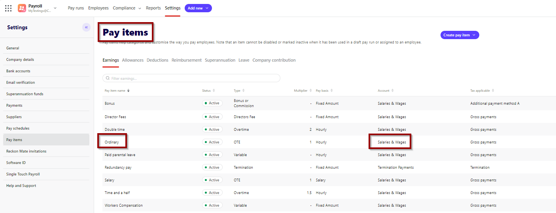The image size is (556, 213).
Task: Click Salaries & Wages in the Ordinary row
Action: (392, 142)
